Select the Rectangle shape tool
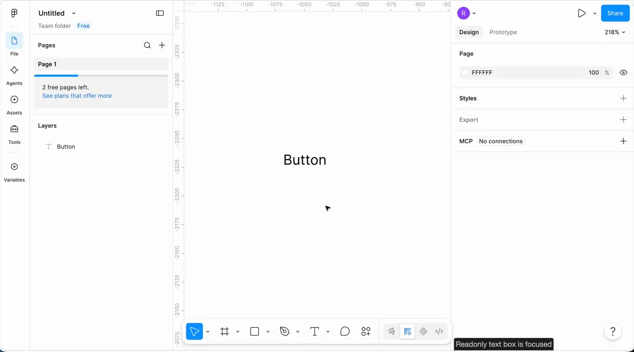 click(x=255, y=331)
